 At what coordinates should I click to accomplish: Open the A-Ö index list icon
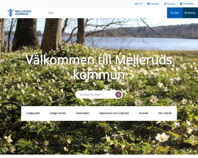[x=136, y=4]
